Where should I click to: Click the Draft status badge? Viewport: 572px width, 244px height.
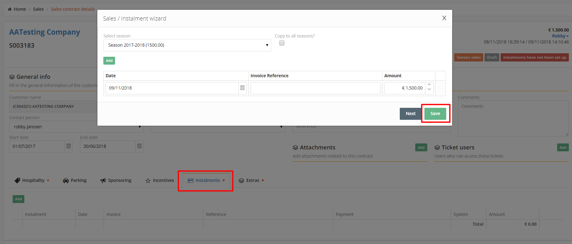492,57
